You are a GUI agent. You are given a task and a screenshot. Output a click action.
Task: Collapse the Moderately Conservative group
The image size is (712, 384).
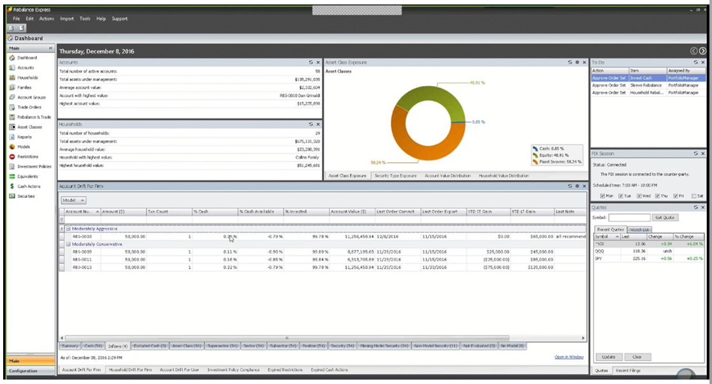click(x=68, y=244)
